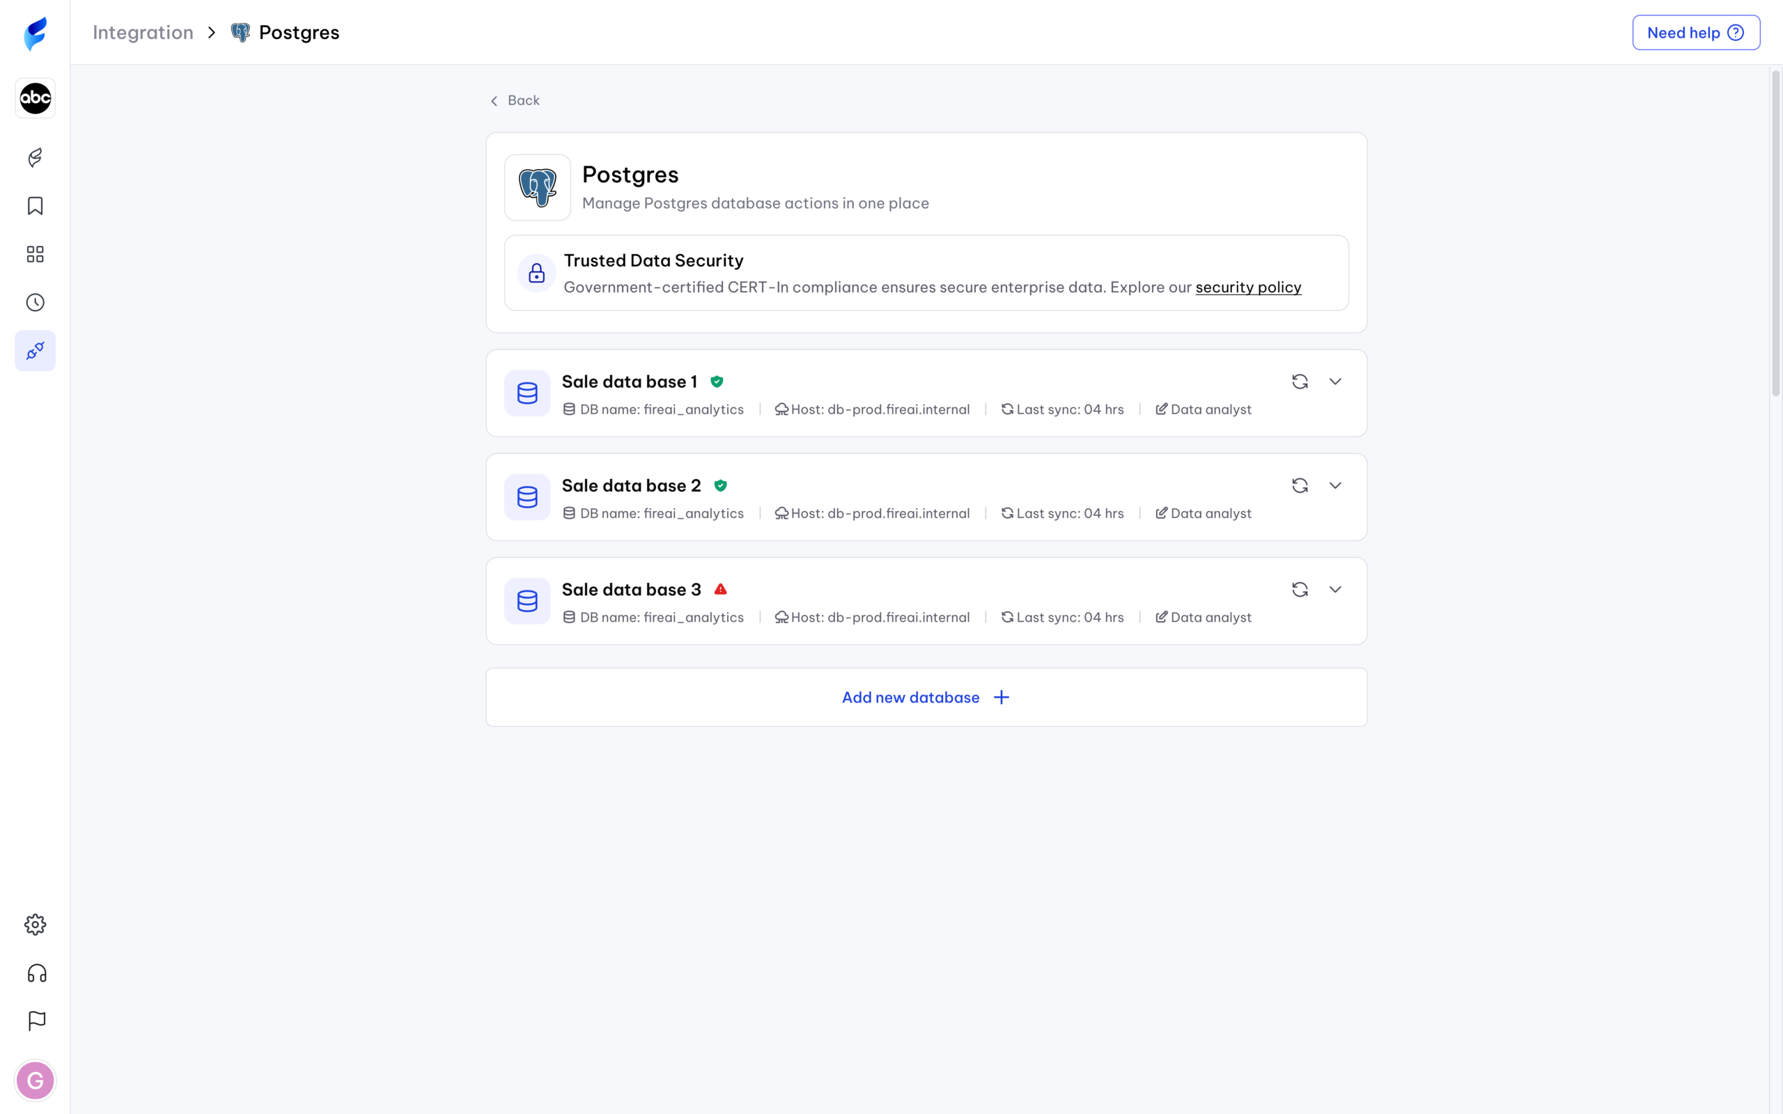The height and width of the screenshot is (1114, 1783).
Task: Click the Postgres breadcrumb item
Action: coord(298,33)
